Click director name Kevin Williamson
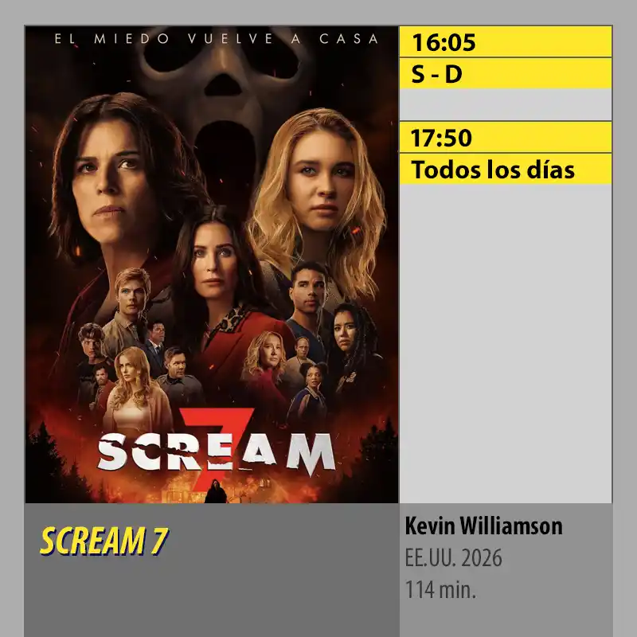 [x=483, y=526]
